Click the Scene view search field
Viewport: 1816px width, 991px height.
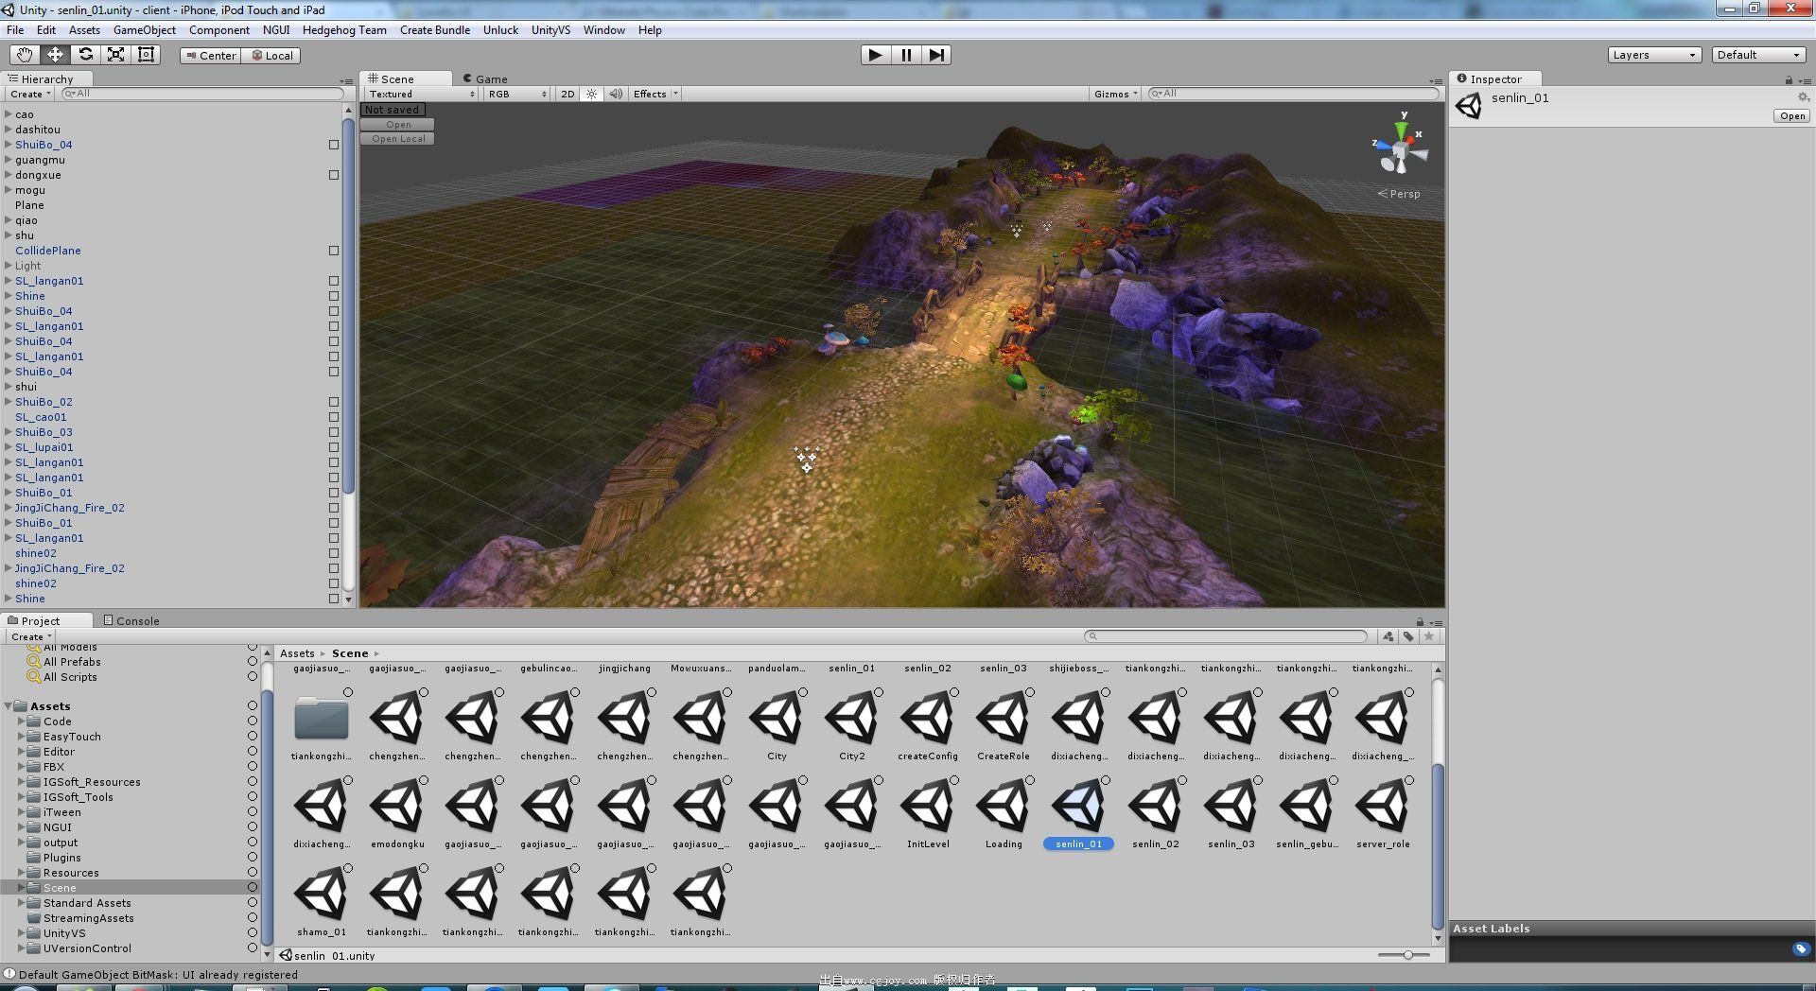(x=1293, y=94)
